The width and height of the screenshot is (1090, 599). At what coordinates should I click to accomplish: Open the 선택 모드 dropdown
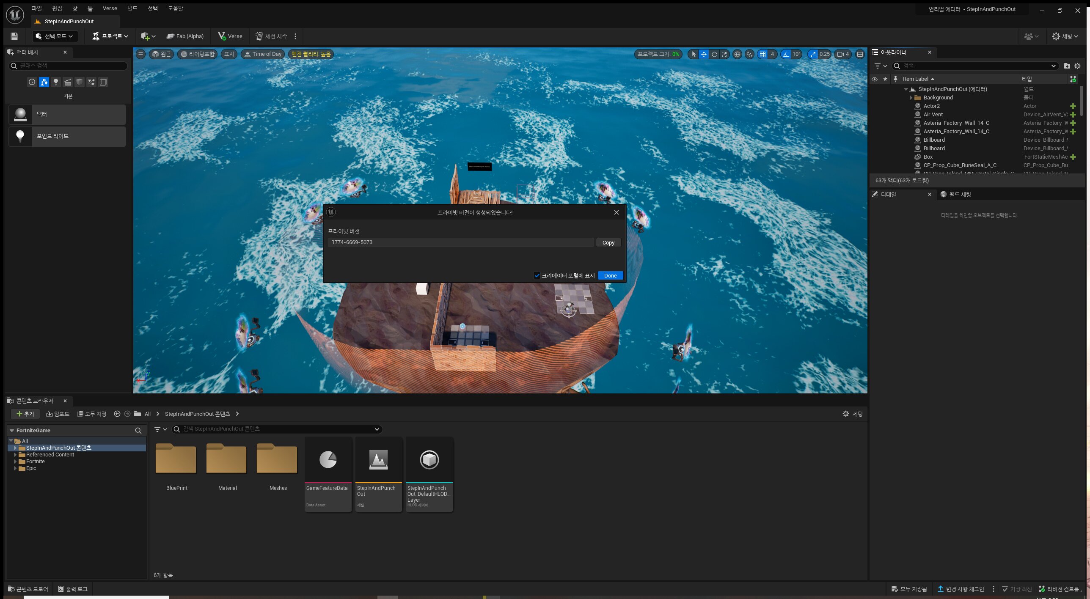(55, 36)
